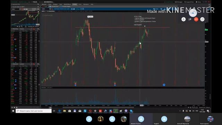Select Андрей participant avatar

tap(164, 119)
